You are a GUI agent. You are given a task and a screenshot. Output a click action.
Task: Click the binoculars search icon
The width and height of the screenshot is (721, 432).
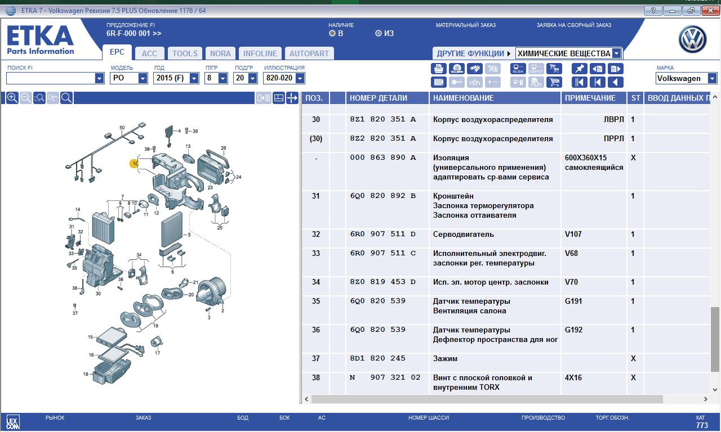point(475,69)
